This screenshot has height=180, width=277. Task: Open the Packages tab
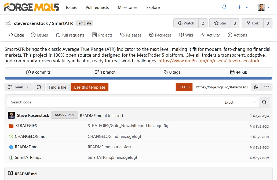[160, 35]
